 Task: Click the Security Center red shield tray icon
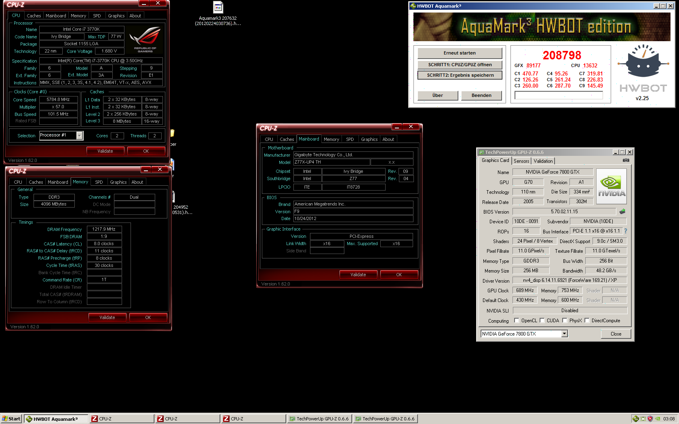(650, 419)
